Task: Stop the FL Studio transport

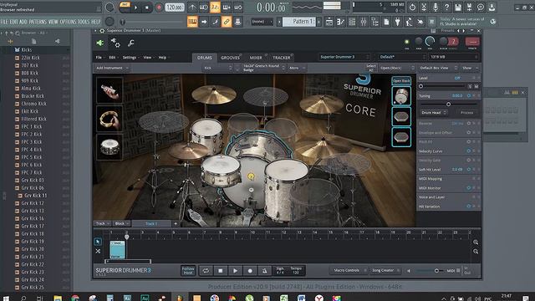Action: [147, 8]
